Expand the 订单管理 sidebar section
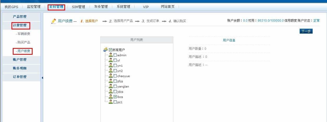 pyautogui.click(x=20, y=77)
